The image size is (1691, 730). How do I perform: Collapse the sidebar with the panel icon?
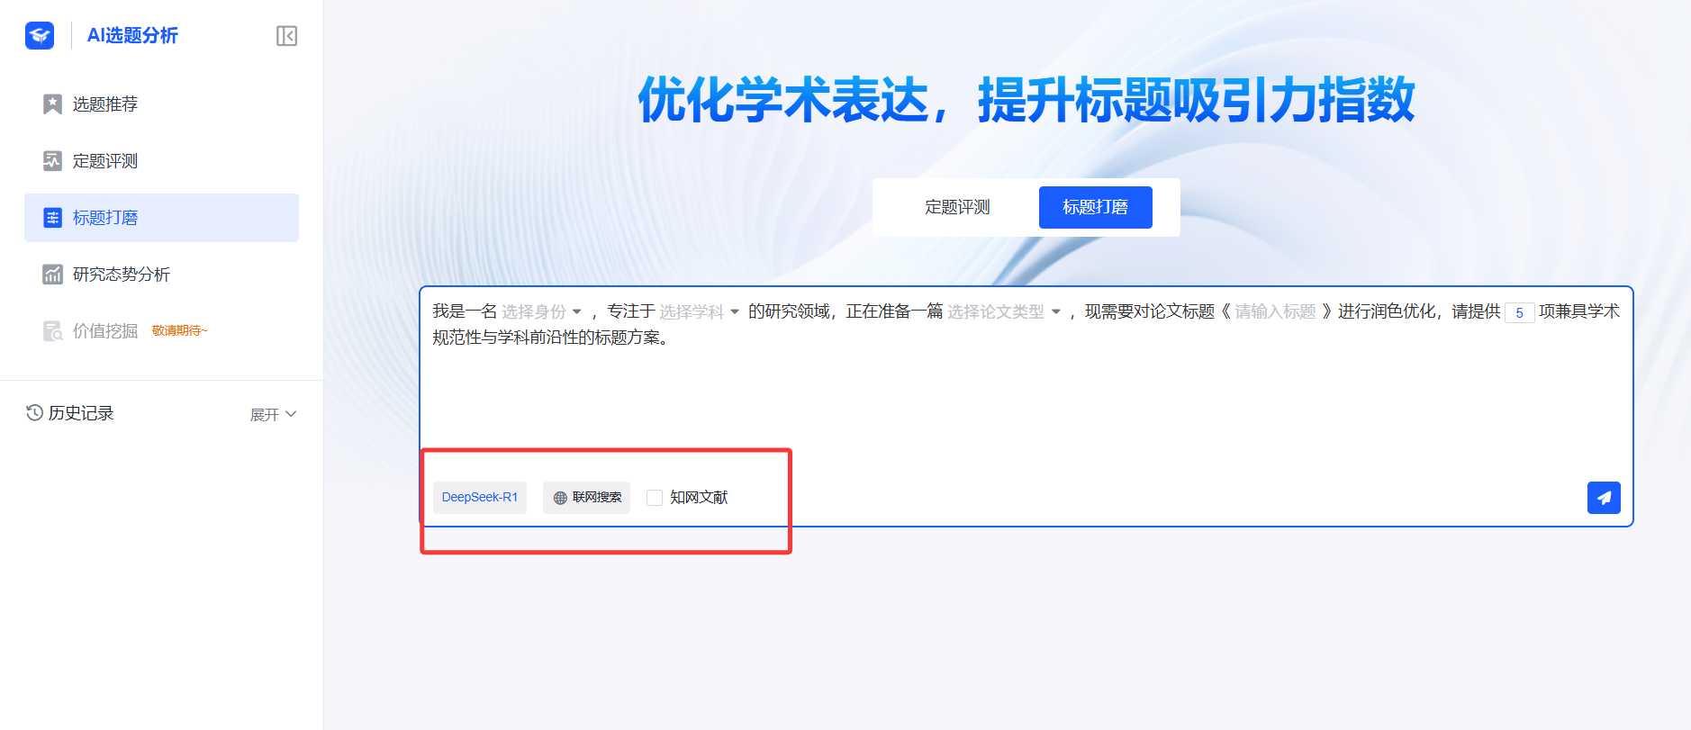[286, 36]
